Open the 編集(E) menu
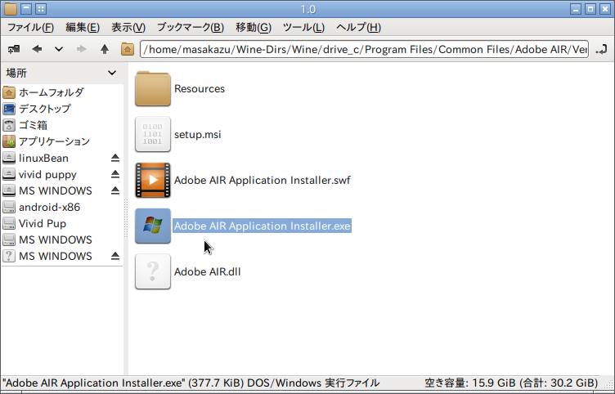 pos(83,28)
